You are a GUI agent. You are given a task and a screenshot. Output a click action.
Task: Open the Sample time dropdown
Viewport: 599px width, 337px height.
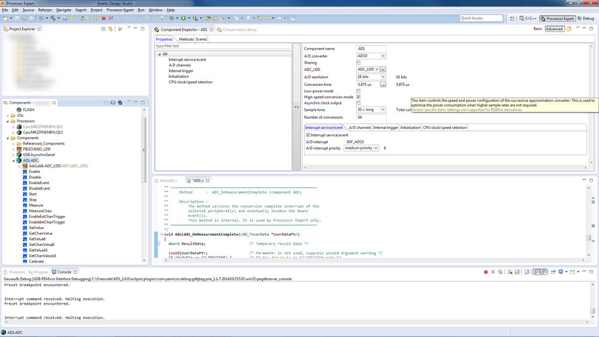coord(383,110)
